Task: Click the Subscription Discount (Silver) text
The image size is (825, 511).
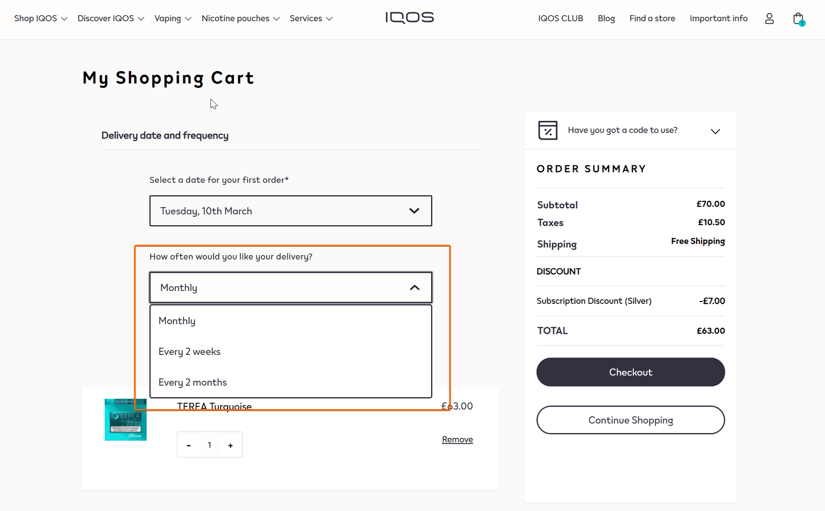Action: click(x=594, y=301)
